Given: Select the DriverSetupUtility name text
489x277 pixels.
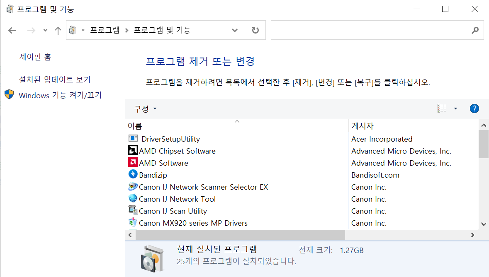Looking at the screenshot, I should [x=170, y=139].
